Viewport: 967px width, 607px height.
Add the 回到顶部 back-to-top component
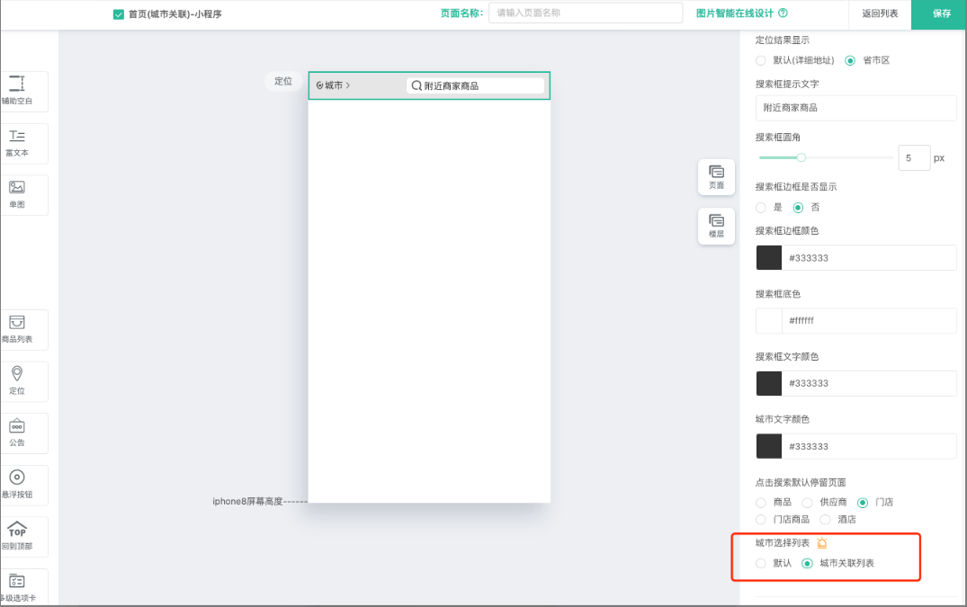(17, 536)
